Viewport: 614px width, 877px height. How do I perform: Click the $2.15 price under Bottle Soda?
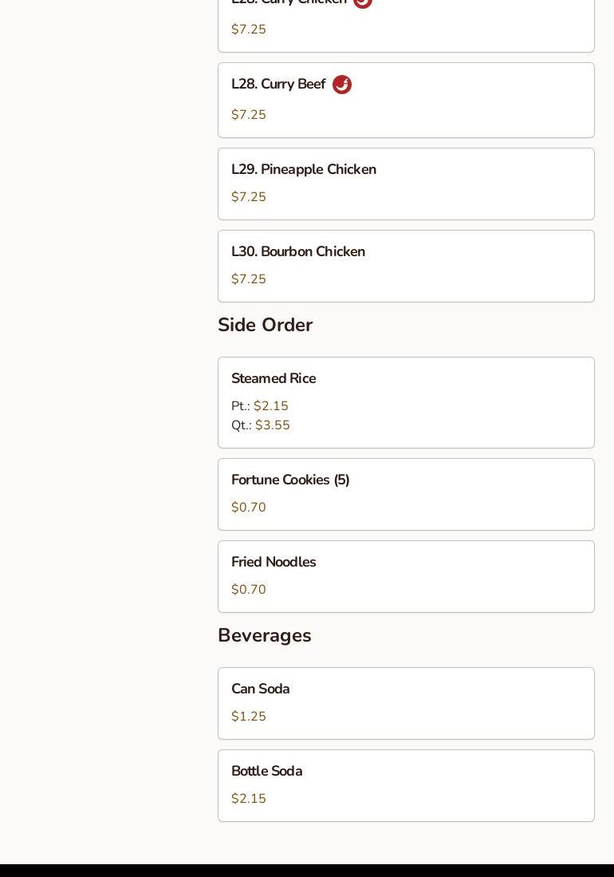[x=249, y=799]
